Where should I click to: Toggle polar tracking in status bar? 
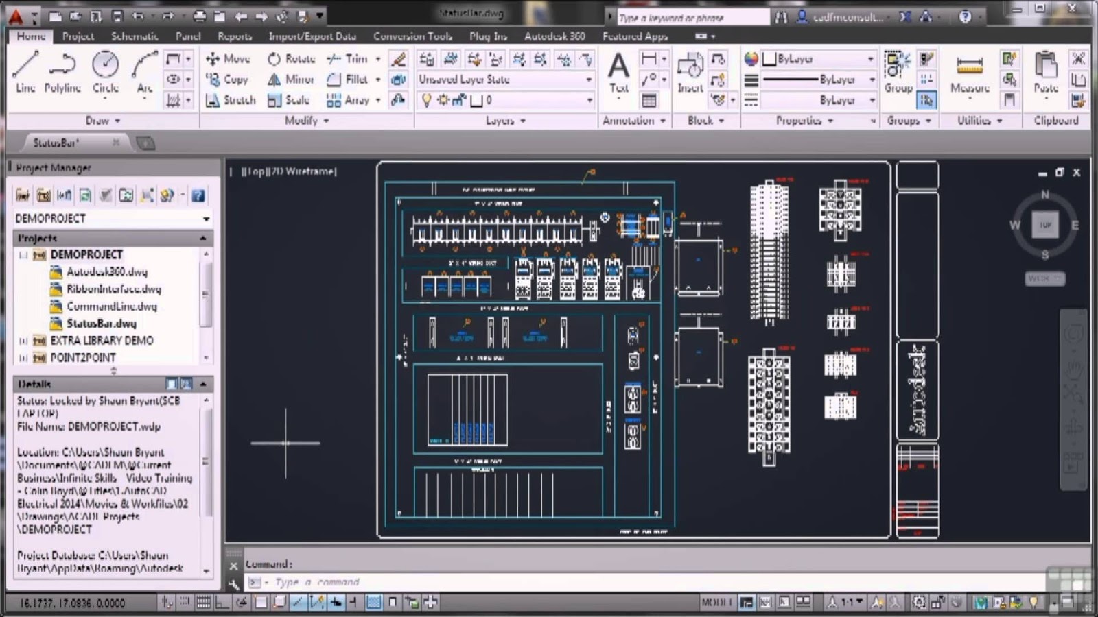(242, 603)
